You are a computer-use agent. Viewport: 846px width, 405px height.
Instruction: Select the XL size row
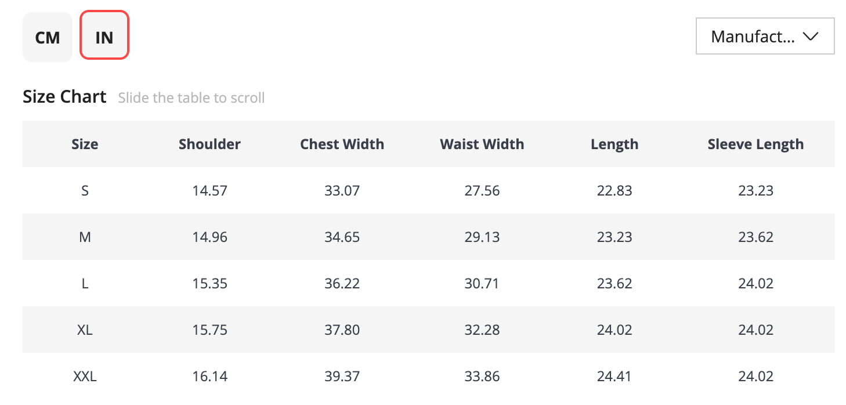tap(429, 330)
